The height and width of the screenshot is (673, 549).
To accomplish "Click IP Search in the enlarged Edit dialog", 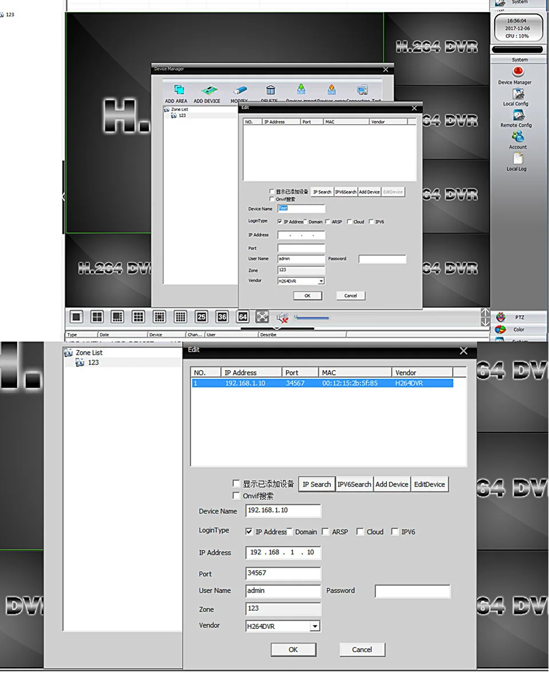I will [317, 484].
